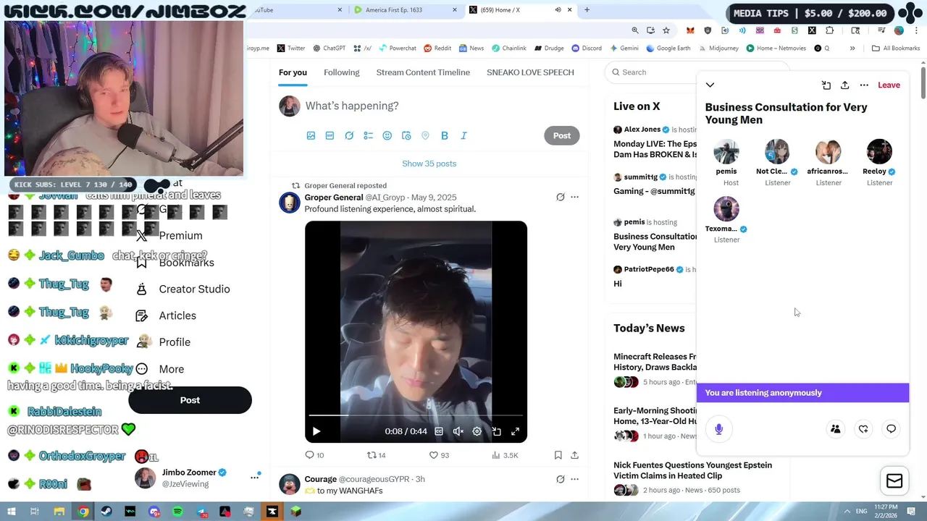The image size is (927, 521).
Task: View post analytics showing 3.5K
Action: [x=505, y=455]
